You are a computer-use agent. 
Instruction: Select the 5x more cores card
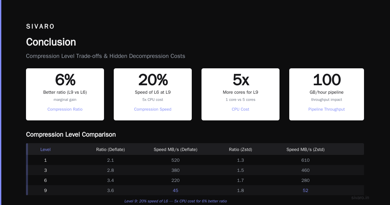pyautogui.click(x=240, y=94)
